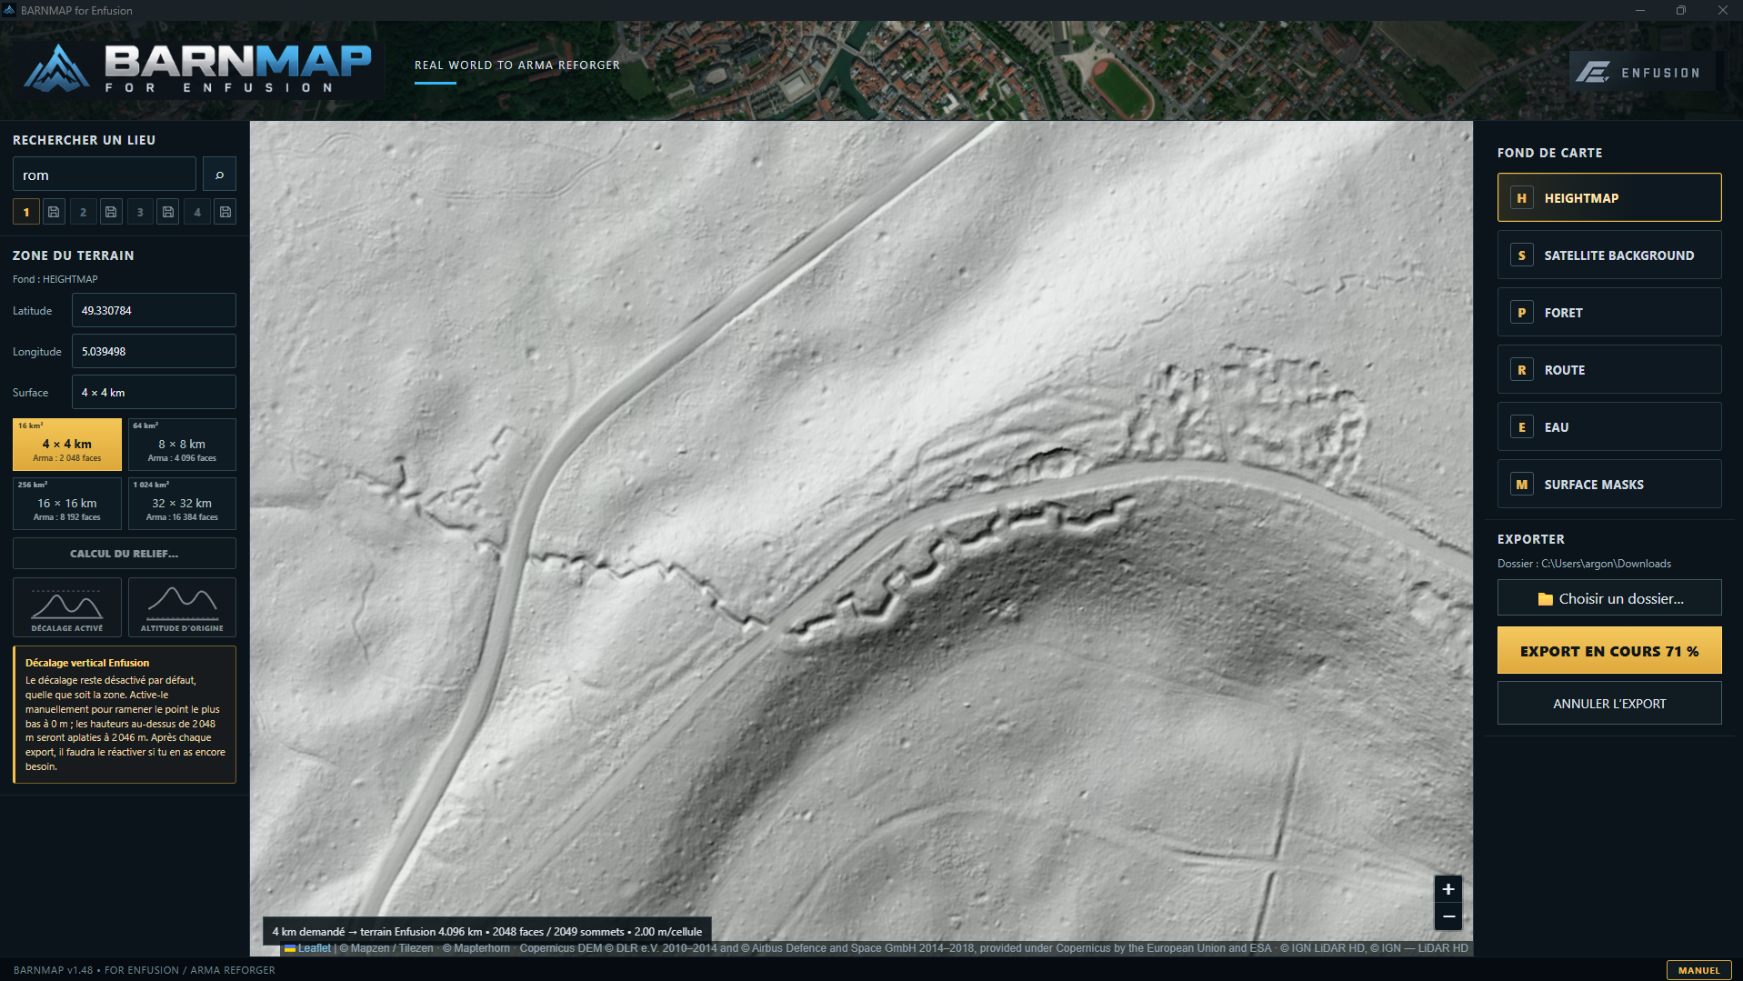The width and height of the screenshot is (1743, 981).
Task: Save location to preset slot 3
Action: 168,212
